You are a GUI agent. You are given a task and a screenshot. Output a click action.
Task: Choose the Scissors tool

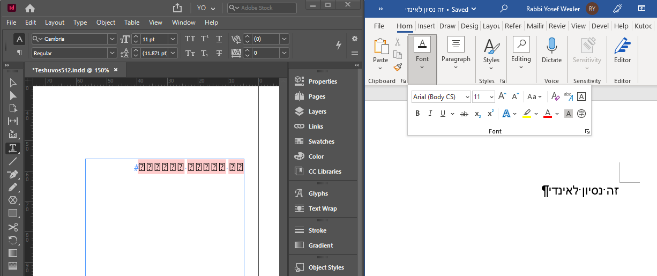pyautogui.click(x=13, y=227)
